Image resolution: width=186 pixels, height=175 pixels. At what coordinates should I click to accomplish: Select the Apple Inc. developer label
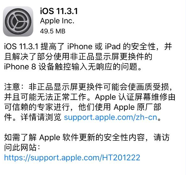tap(57, 21)
